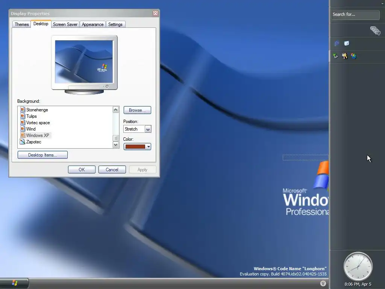
Task: Select the Desktop tab
Action: (41, 24)
